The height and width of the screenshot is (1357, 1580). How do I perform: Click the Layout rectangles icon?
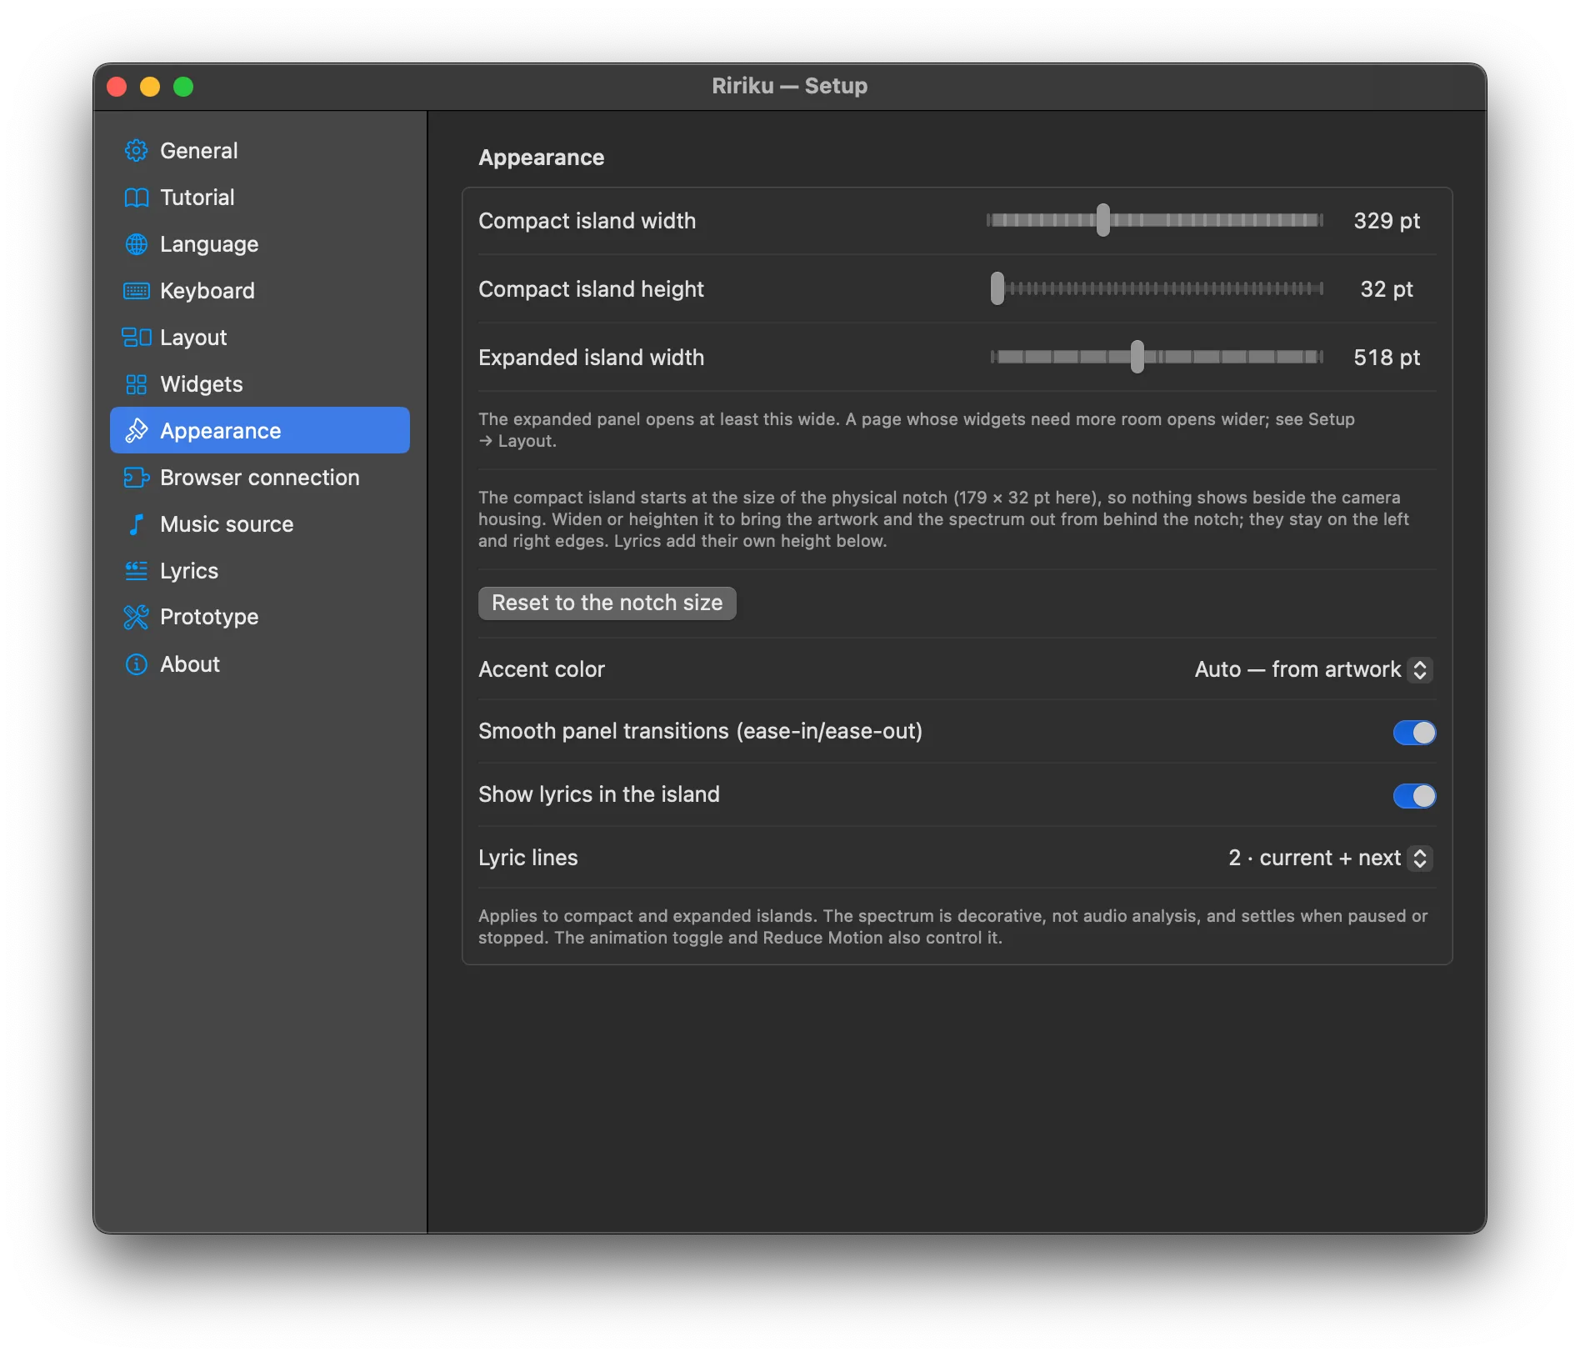click(136, 338)
